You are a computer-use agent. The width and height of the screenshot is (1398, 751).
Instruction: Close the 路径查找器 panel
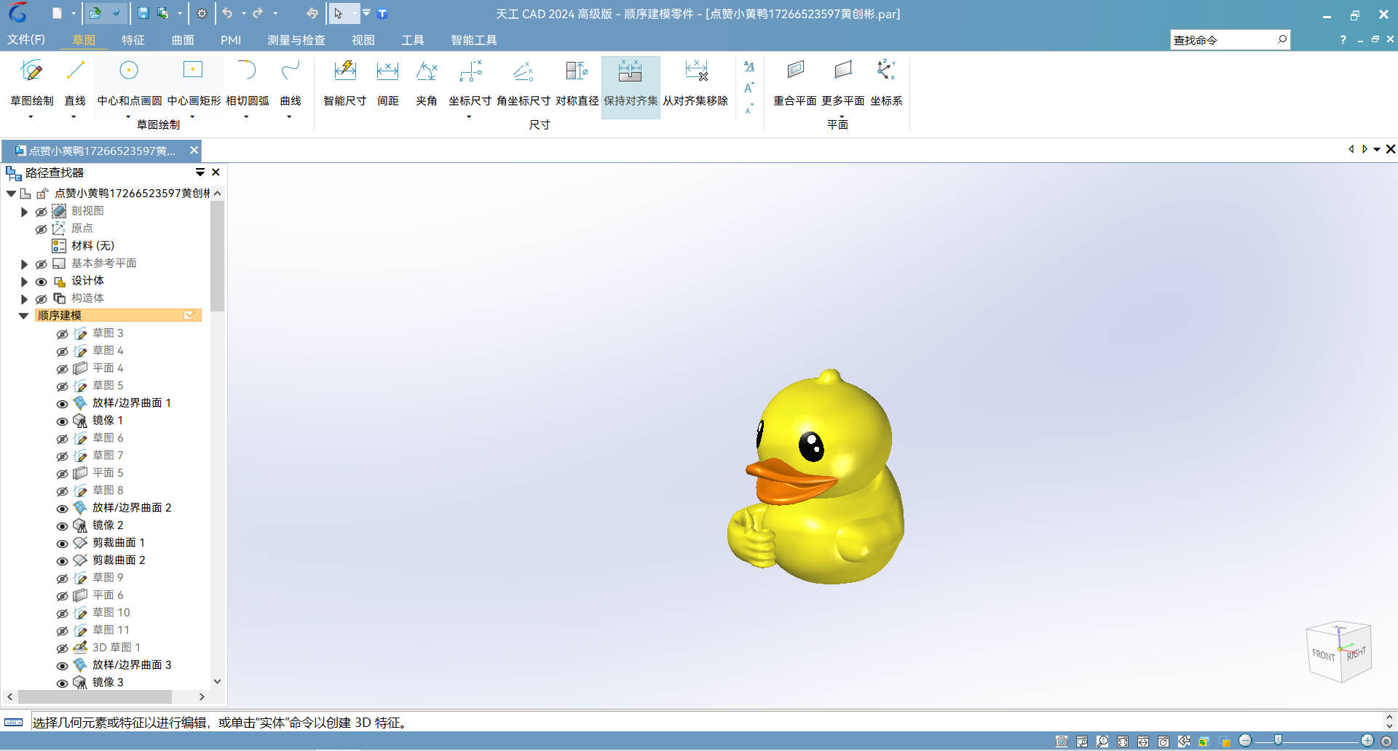click(x=216, y=172)
